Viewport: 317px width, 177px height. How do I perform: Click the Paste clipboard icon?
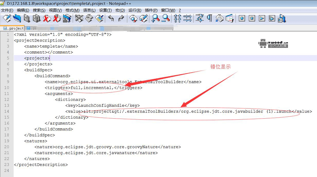pos(99,18)
